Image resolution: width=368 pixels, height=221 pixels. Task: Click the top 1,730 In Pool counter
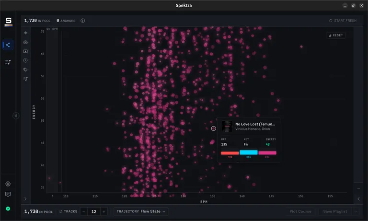tap(37, 21)
